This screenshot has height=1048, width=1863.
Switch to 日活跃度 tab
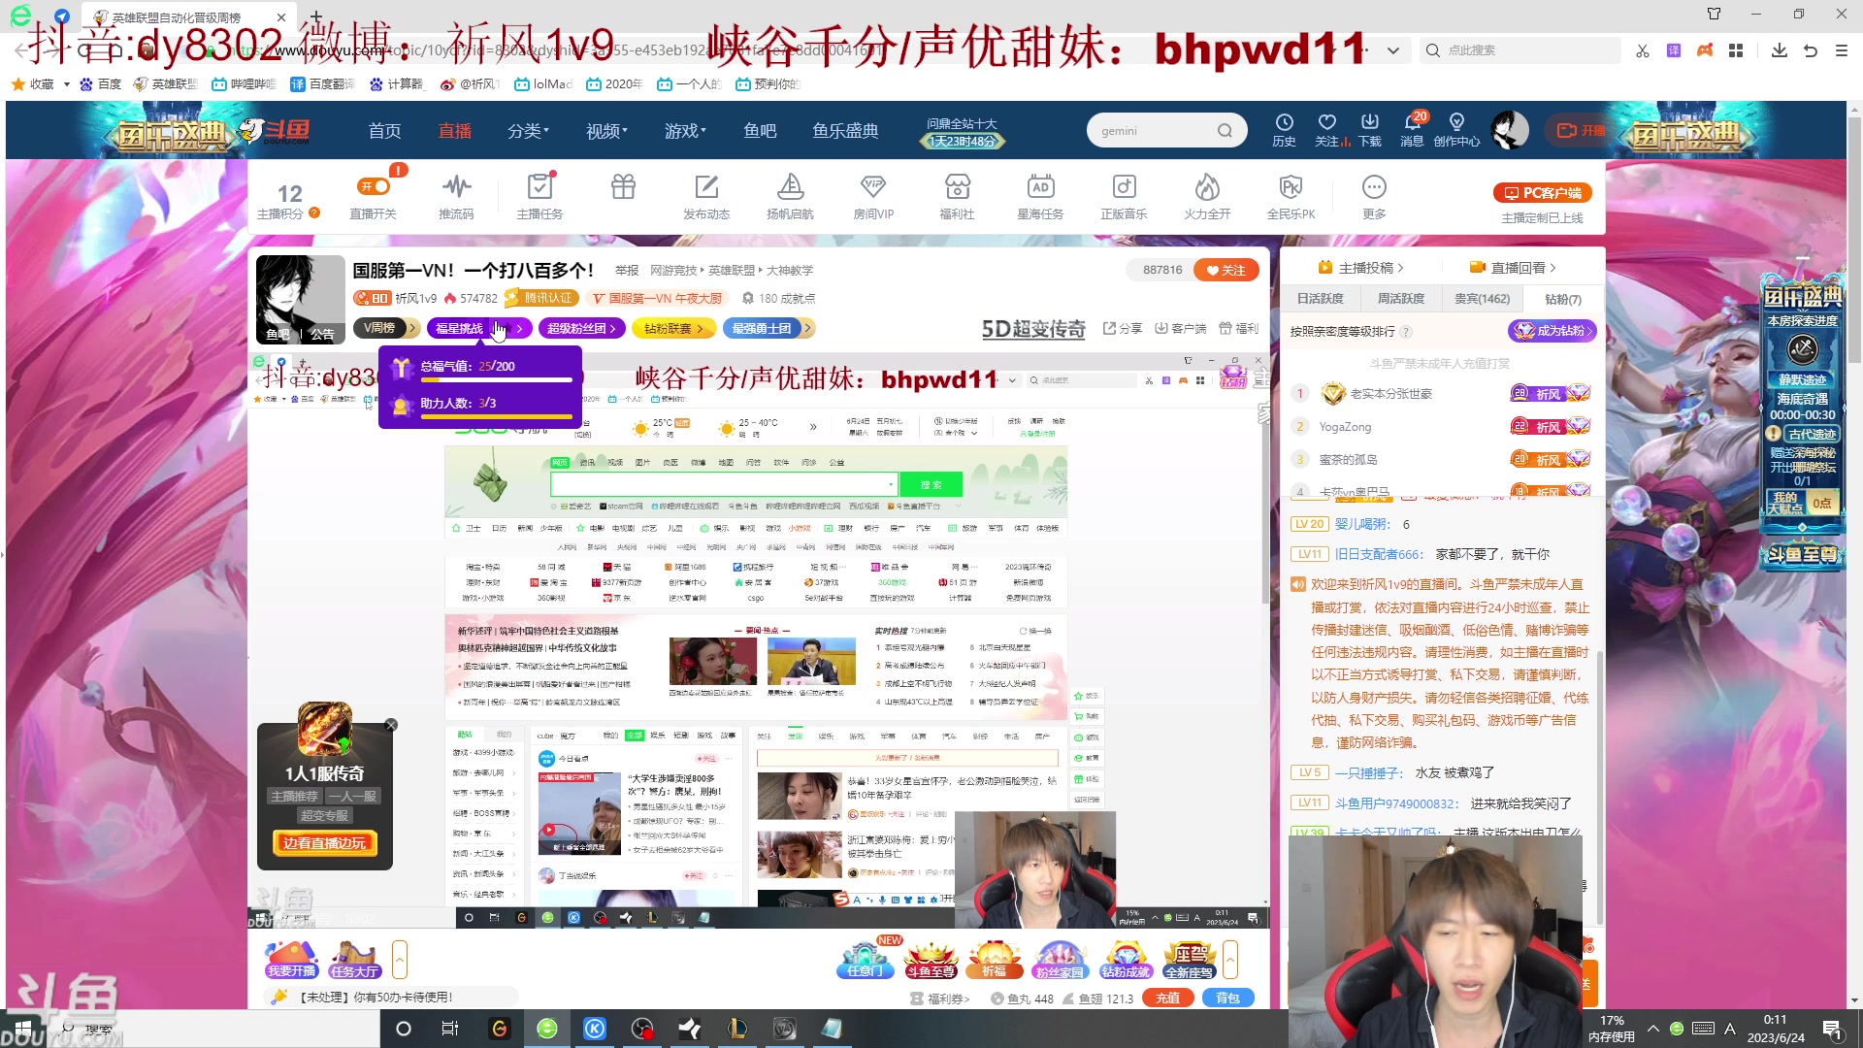point(1321,299)
